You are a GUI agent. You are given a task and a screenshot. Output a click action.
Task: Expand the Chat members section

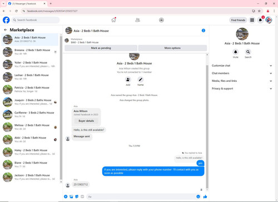coord(242,73)
